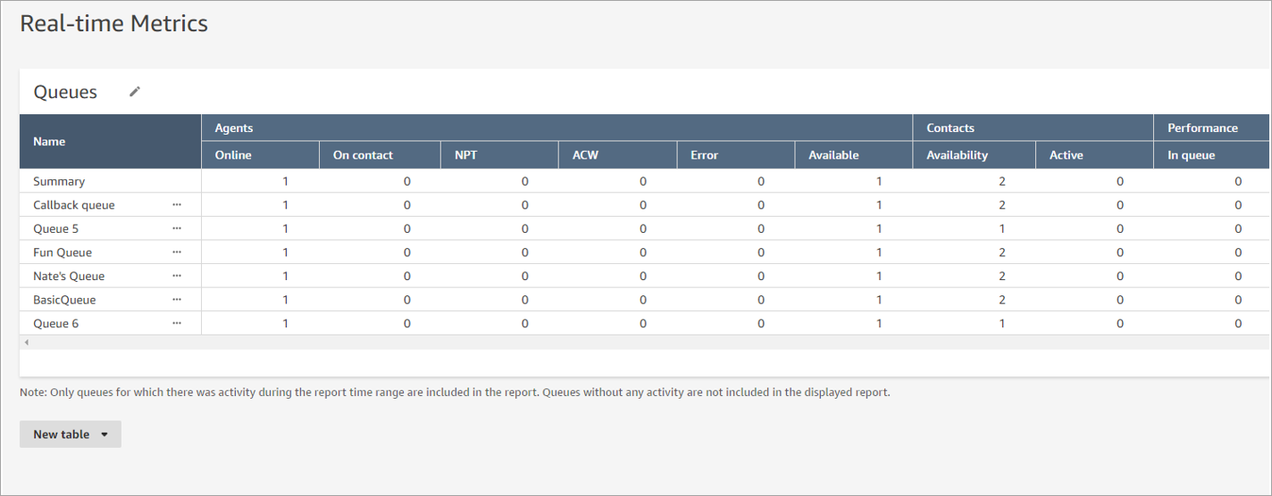Click the Name column header
This screenshot has width=1272, height=496.
point(50,141)
